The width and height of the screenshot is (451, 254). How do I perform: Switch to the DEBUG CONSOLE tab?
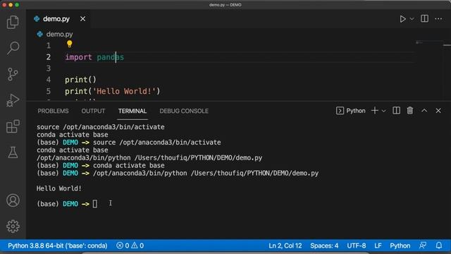184,111
